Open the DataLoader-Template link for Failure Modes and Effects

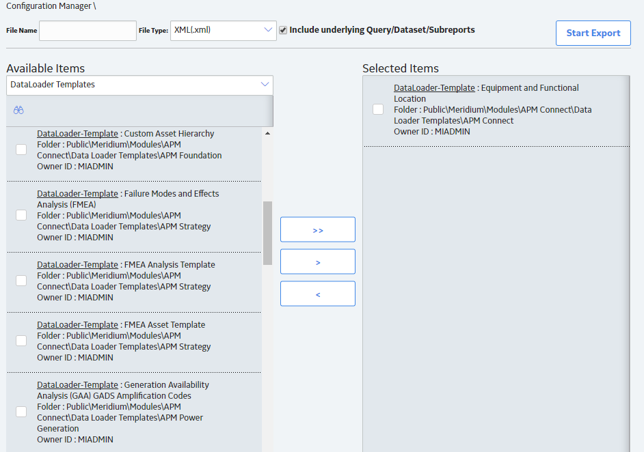click(x=78, y=194)
